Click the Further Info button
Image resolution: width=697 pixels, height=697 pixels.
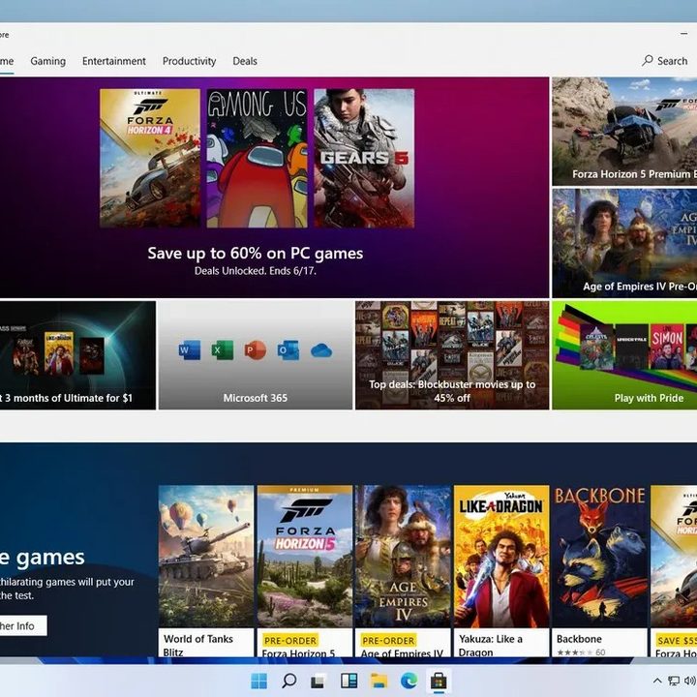[22, 625]
